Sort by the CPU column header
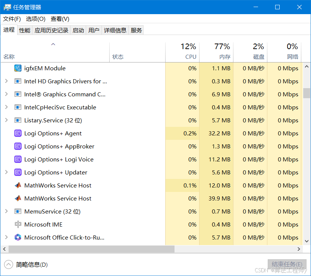The height and width of the screenshot is (276, 311). point(182,52)
